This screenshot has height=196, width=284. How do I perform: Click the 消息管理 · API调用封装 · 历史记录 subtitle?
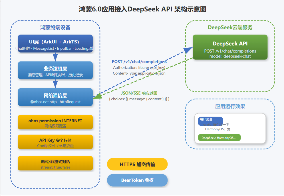pyautogui.click(x=55, y=75)
